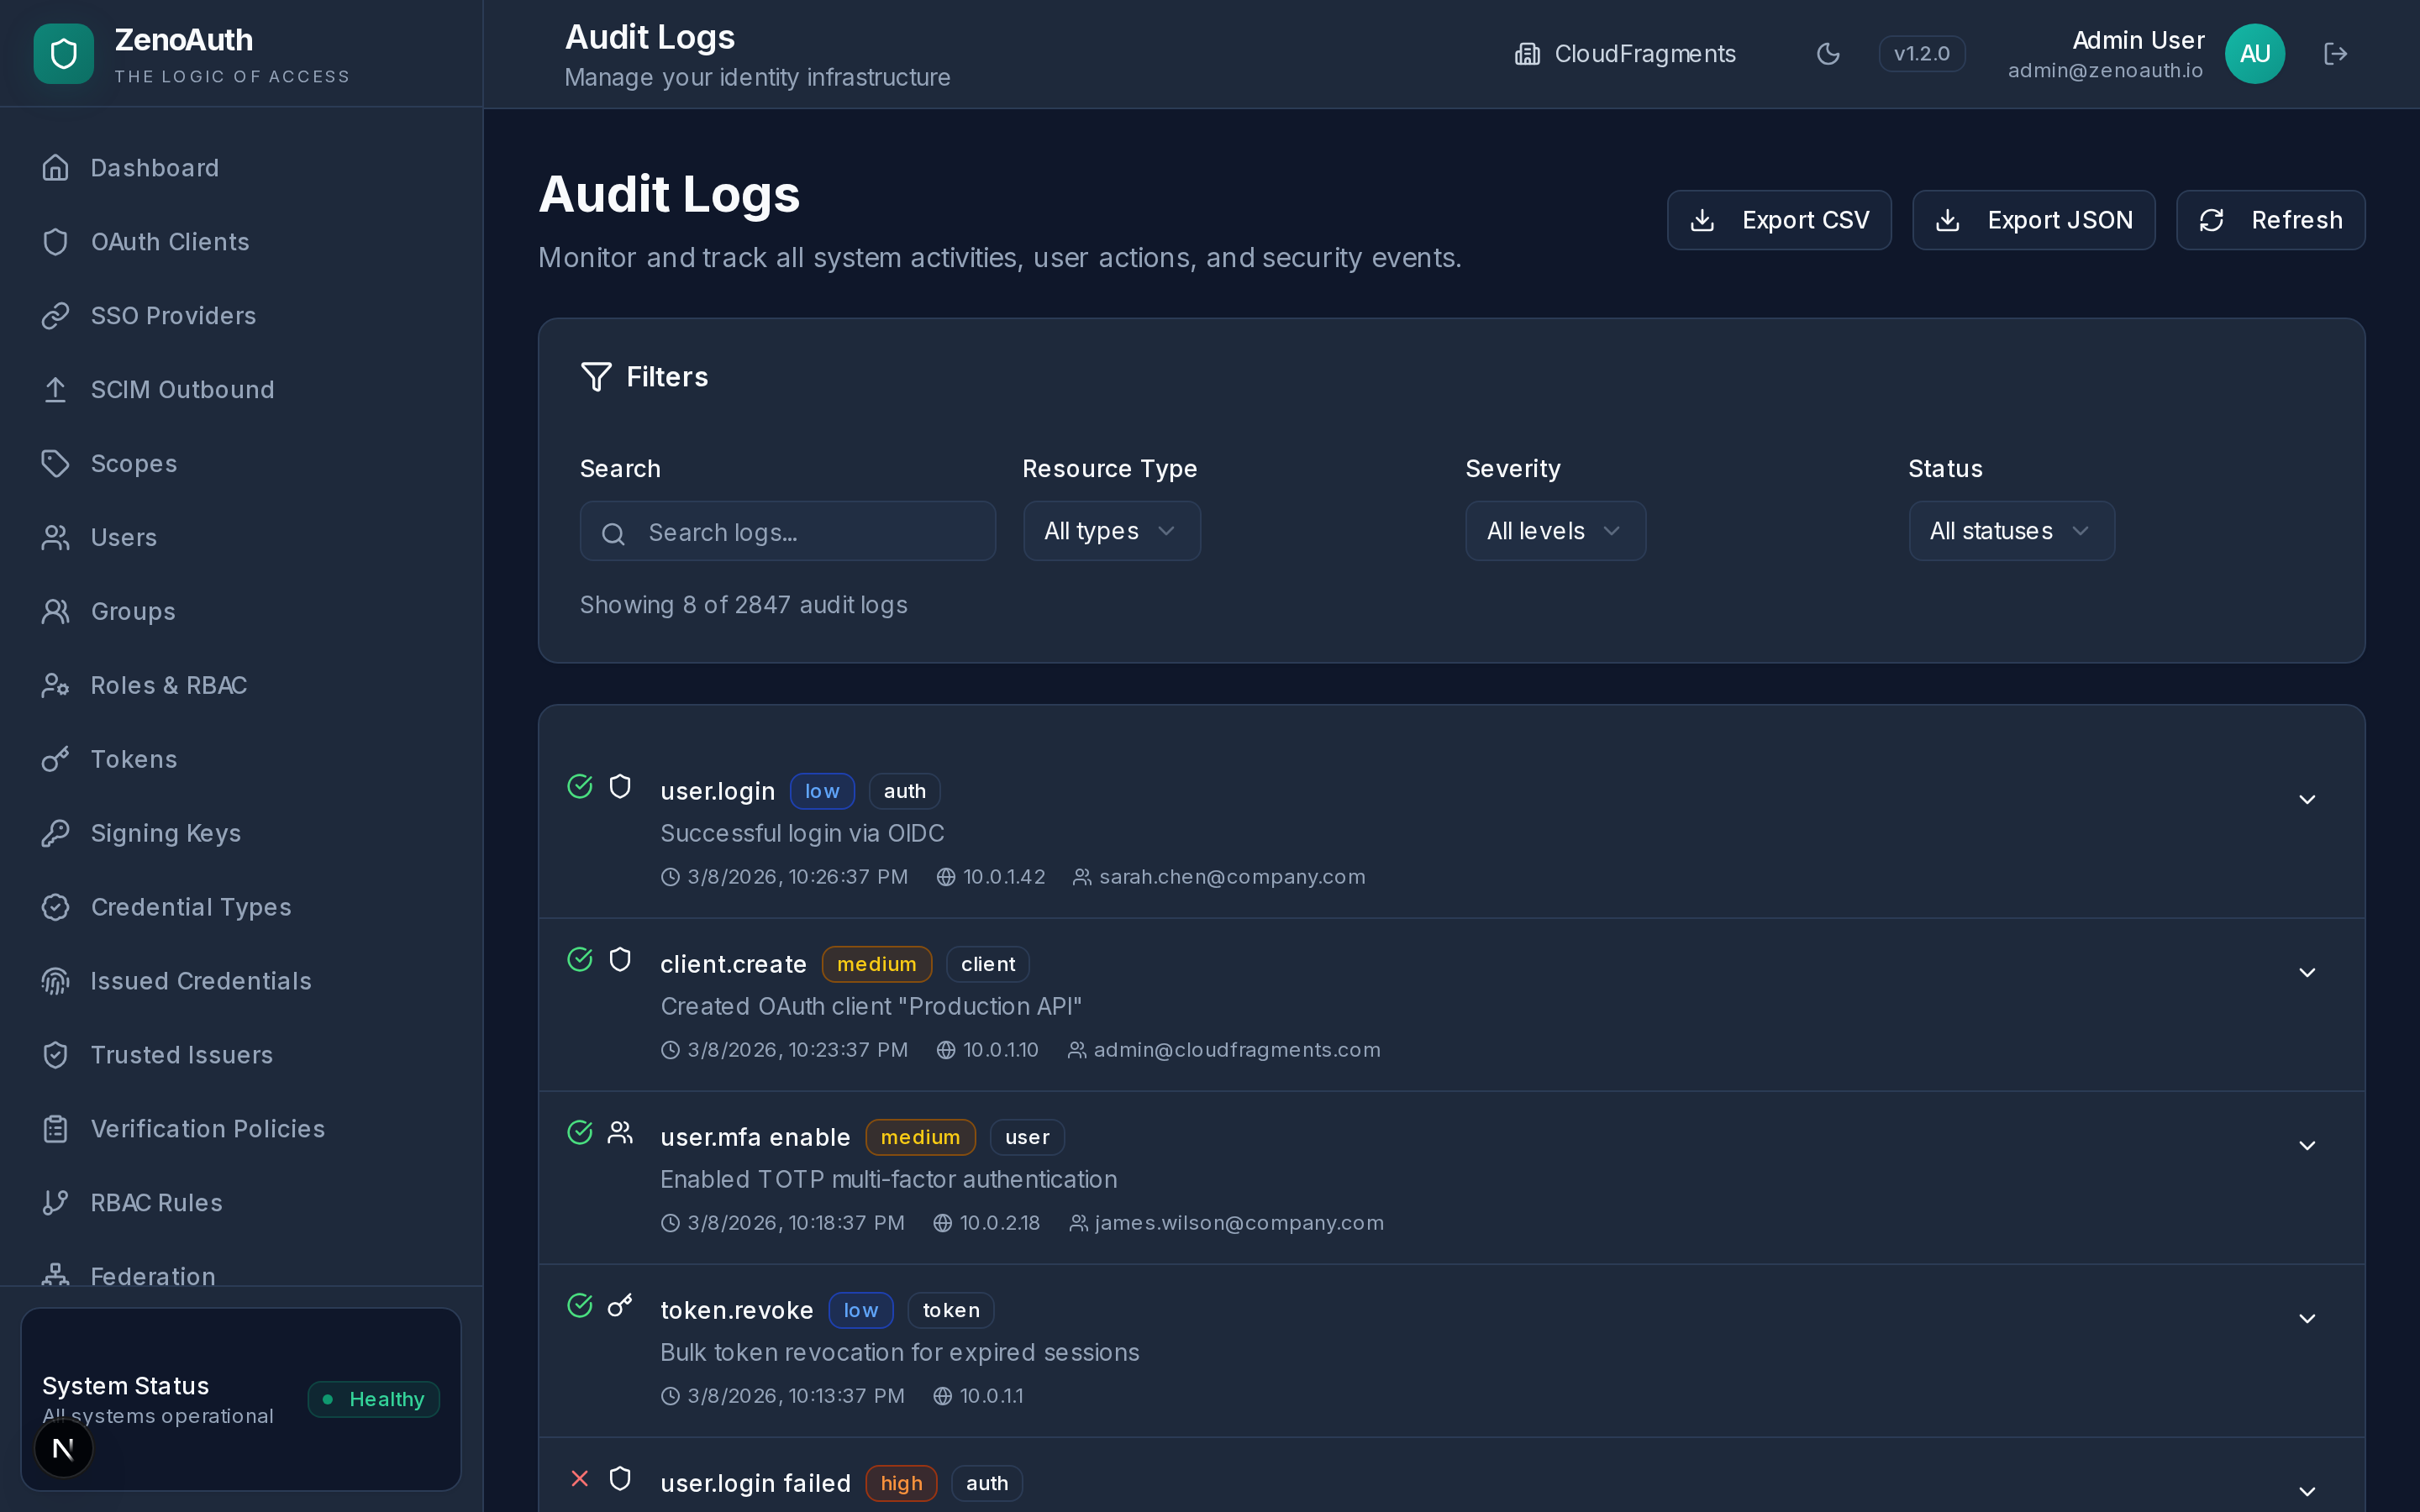2420x1512 pixels.
Task: Click the Healthy status pill in System Status
Action: click(x=373, y=1399)
